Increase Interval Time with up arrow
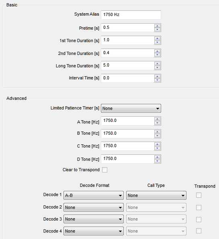219x239 pixels. pyautogui.click(x=157, y=76)
